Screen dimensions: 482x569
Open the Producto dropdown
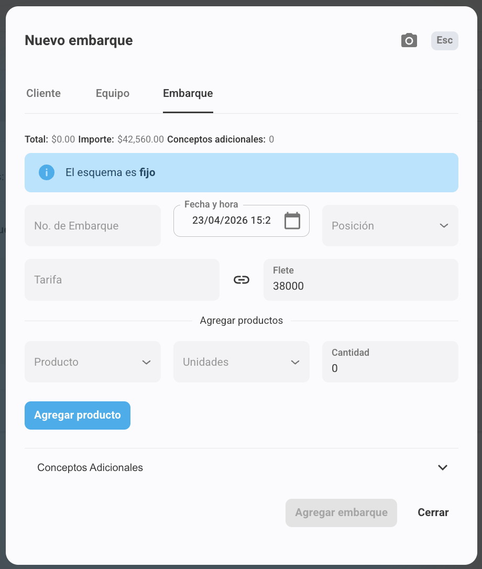(x=93, y=362)
